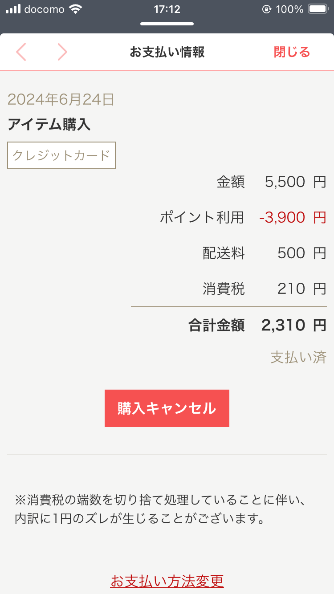
Task: Tap the クレジットカード payment tag
Action: pyautogui.click(x=61, y=155)
